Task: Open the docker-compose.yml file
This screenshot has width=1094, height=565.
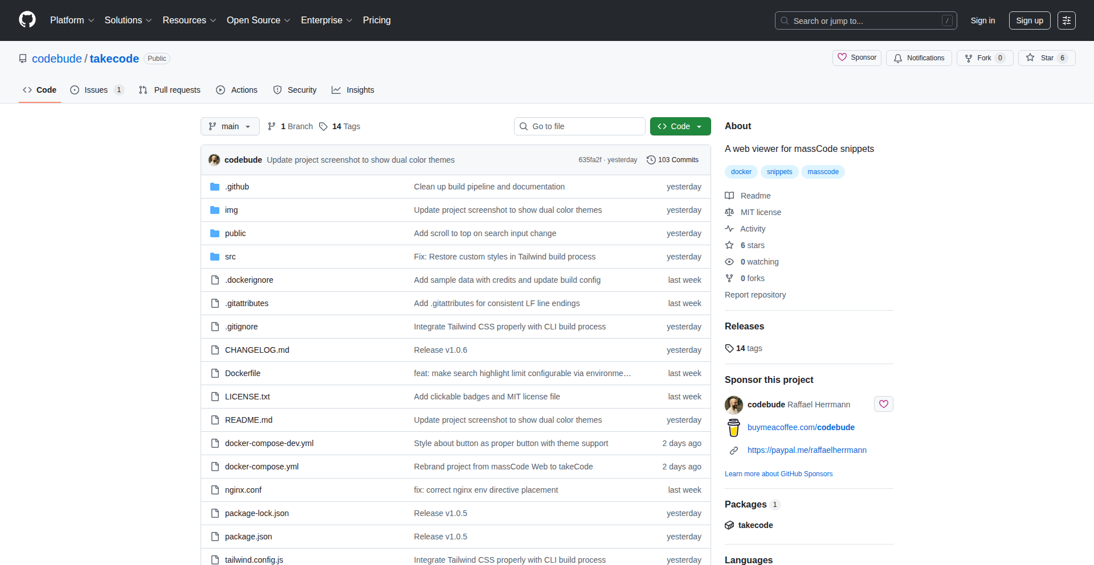Action: pos(262,467)
